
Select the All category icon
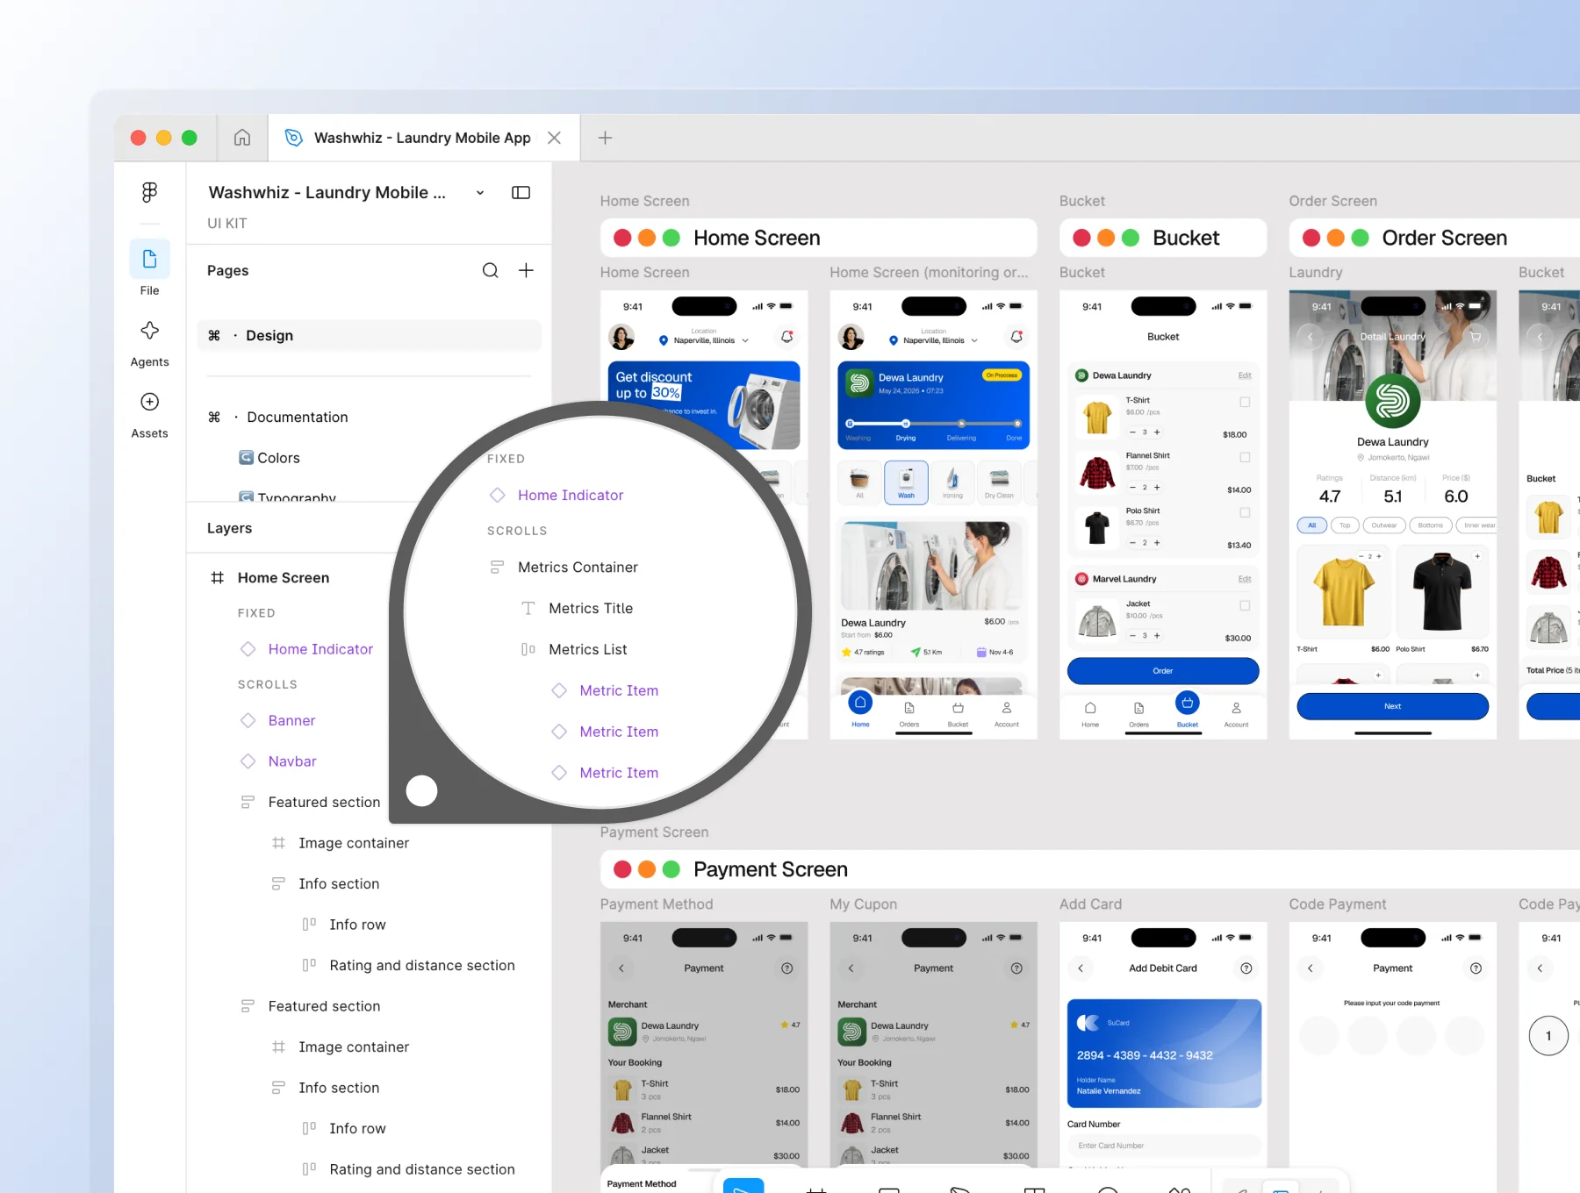(860, 482)
